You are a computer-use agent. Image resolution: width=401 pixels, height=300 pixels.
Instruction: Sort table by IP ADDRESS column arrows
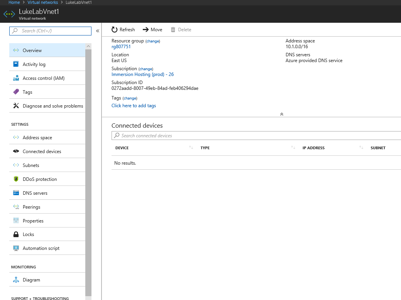[x=361, y=147]
